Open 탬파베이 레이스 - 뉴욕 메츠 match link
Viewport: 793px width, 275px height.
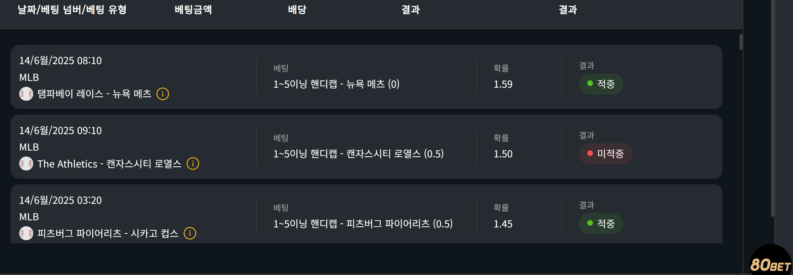tap(94, 94)
